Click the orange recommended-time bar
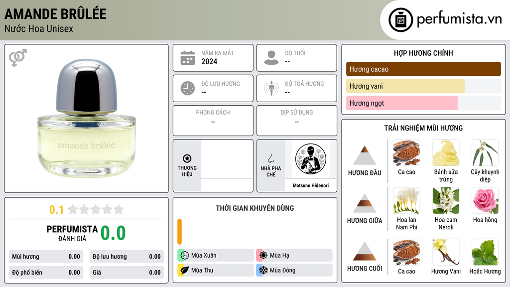 click(x=179, y=232)
